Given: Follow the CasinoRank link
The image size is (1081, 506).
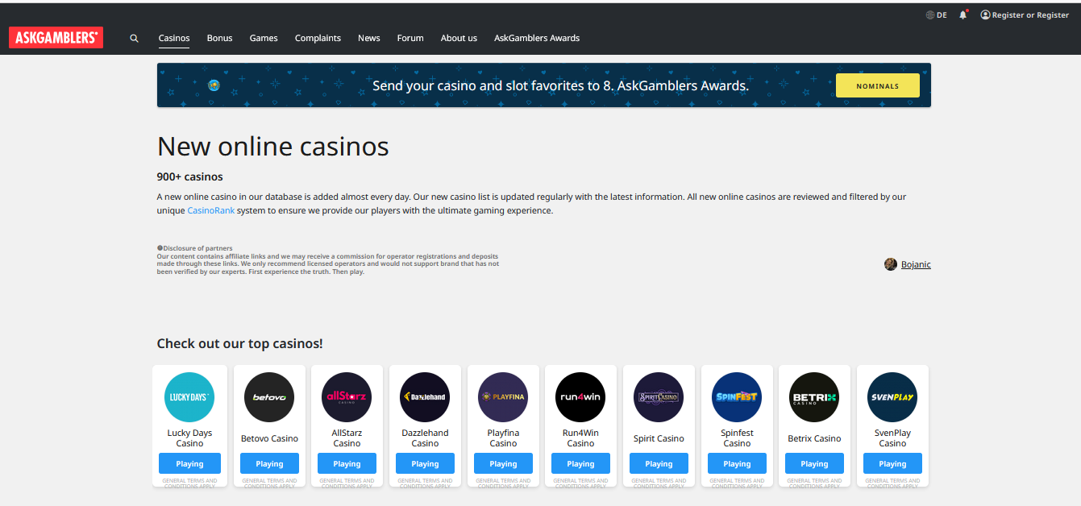Looking at the screenshot, I should pos(210,210).
